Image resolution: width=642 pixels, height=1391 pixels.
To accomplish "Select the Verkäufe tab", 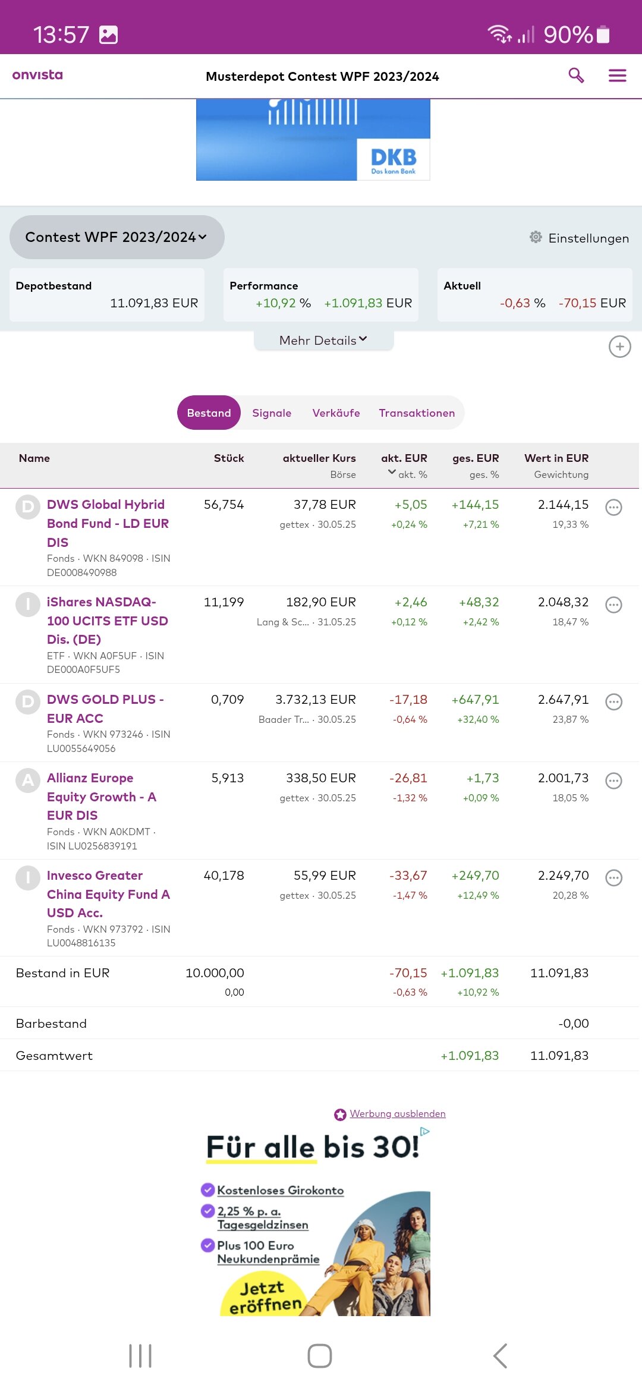I will pos(336,413).
